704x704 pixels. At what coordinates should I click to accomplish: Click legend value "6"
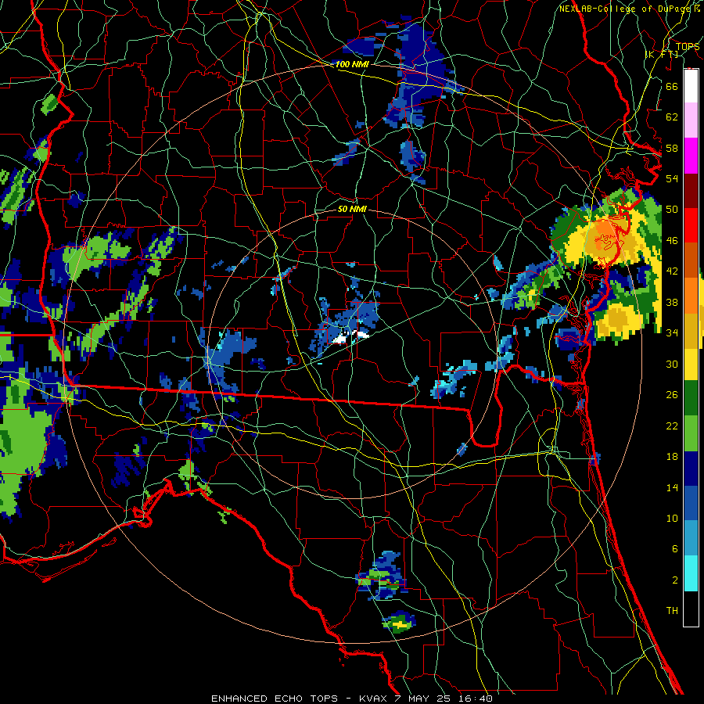[x=674, y=548]
